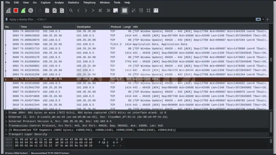Open the Analyze menu
Screen dimensions: 276x155
[59, 2]
